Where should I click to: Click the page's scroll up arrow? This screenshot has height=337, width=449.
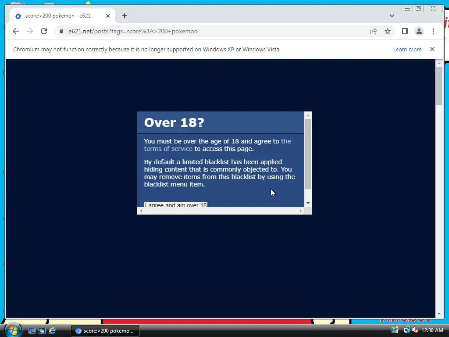tap(439, 63)
